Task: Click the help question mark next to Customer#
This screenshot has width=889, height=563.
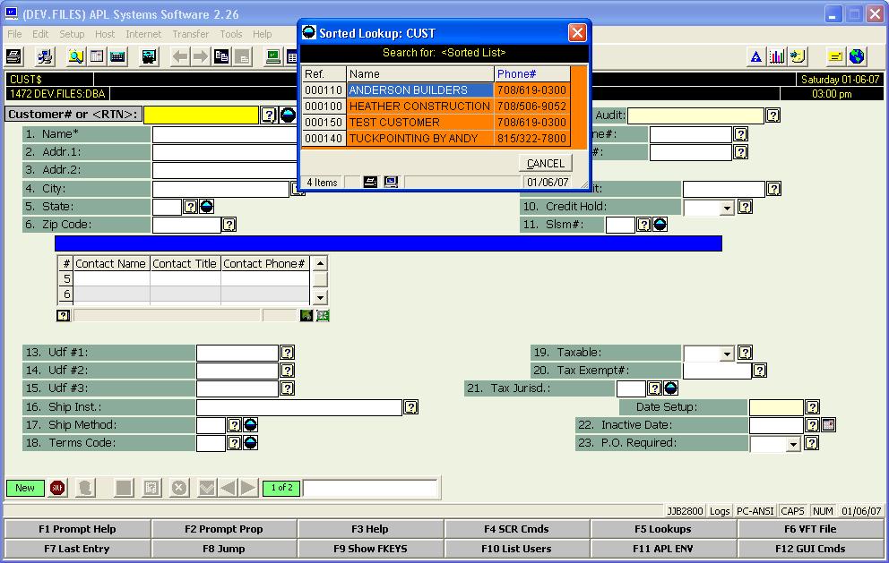Action: point(269,115)
